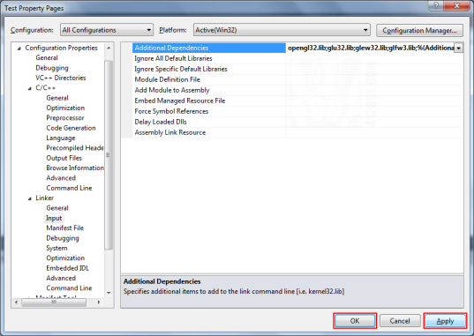The height and width of the screenshot is (336, 474).
Task: Open Configuration Manager
Action: [419, 31]
